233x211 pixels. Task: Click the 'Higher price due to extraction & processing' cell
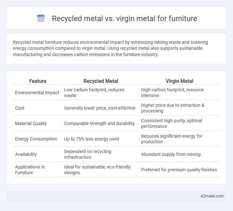click(179, 108)
